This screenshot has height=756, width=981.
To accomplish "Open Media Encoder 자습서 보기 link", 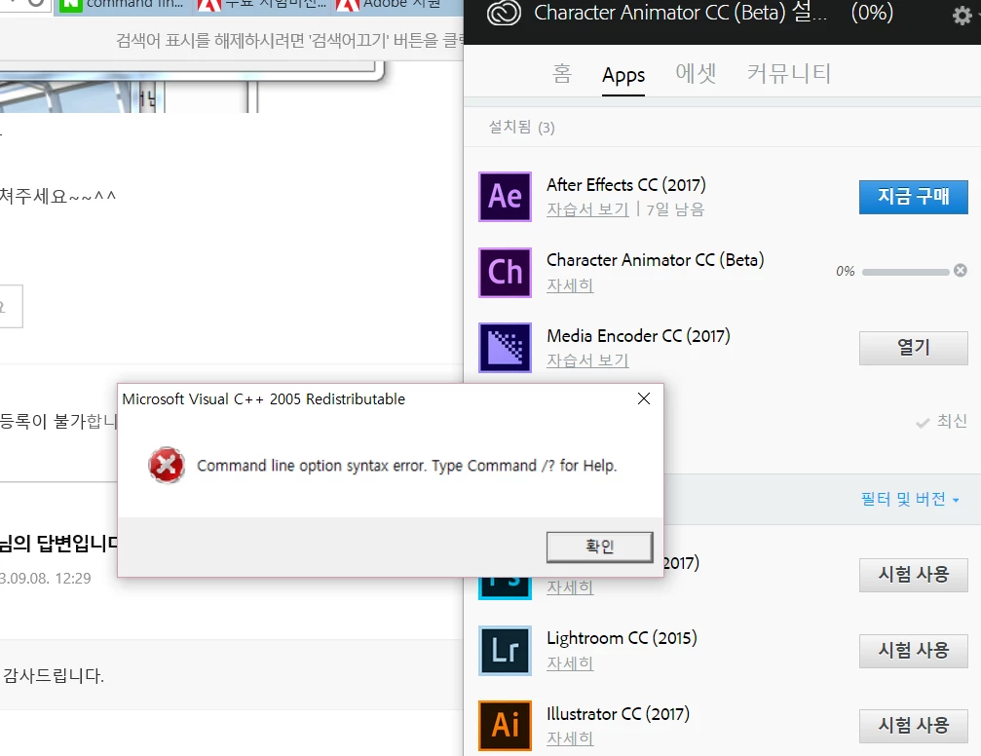I will click(x=587, y=360).
